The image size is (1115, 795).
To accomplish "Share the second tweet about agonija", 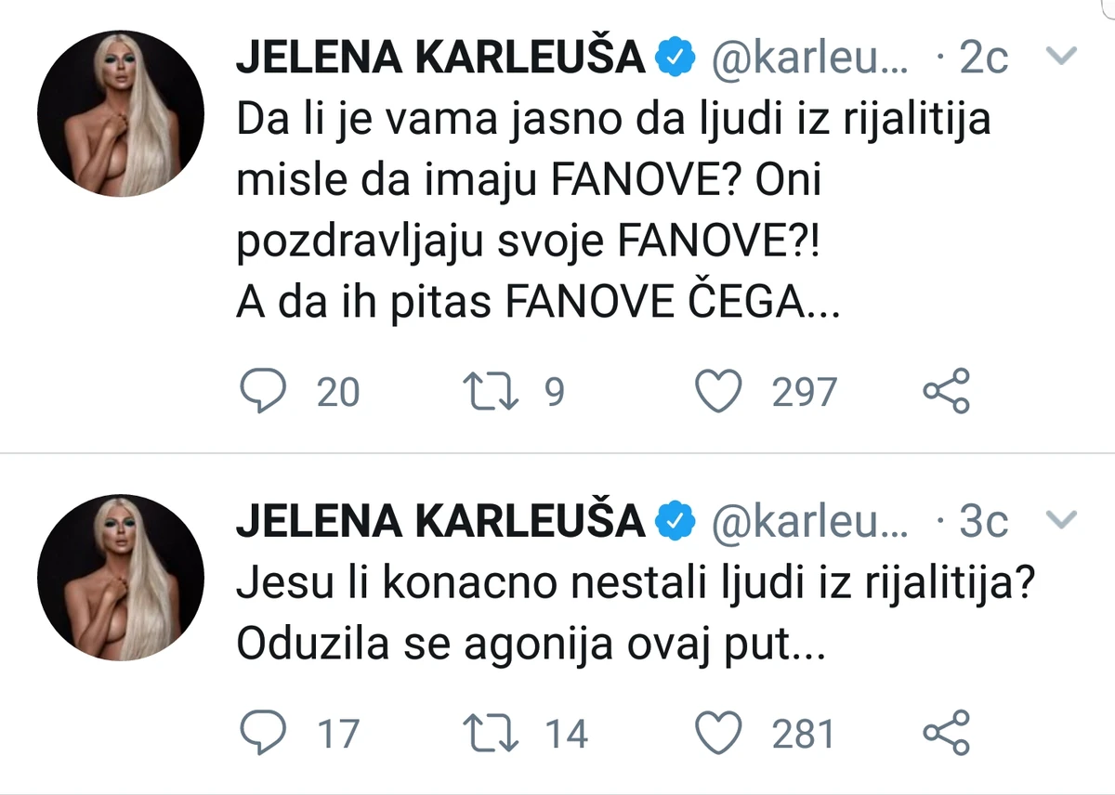I will (x=946, y=734).
